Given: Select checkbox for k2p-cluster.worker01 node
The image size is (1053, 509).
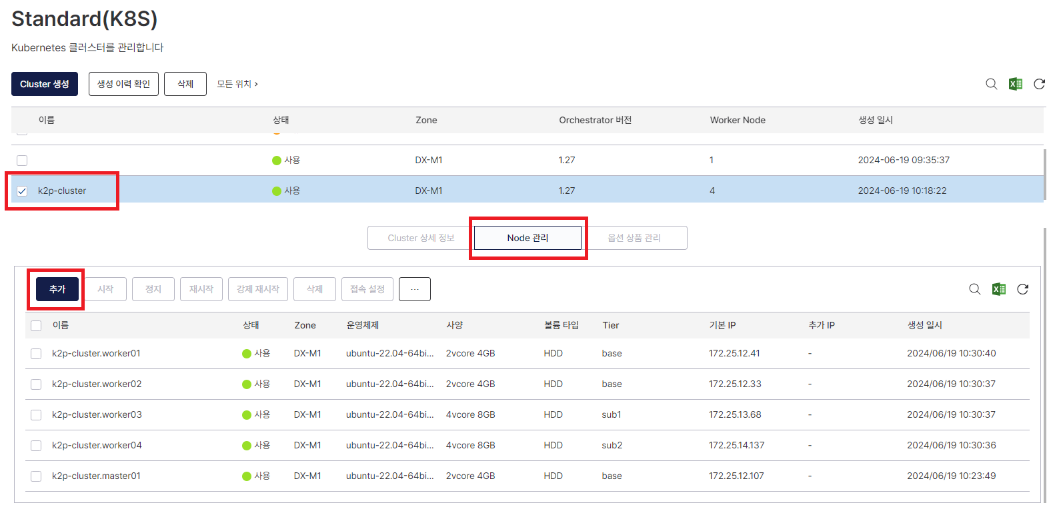Looking at the screenshot, I should (x=36, y=354).
